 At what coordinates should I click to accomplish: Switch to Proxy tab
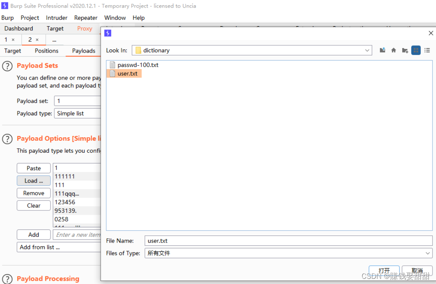tap(84, 29)
